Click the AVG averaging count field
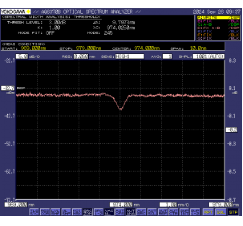This screenshot has height=226, width=243. click(x=167, y=56)
